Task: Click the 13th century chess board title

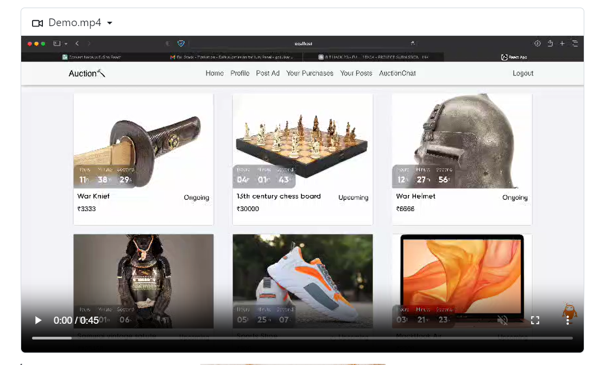Action: point(279,196)
